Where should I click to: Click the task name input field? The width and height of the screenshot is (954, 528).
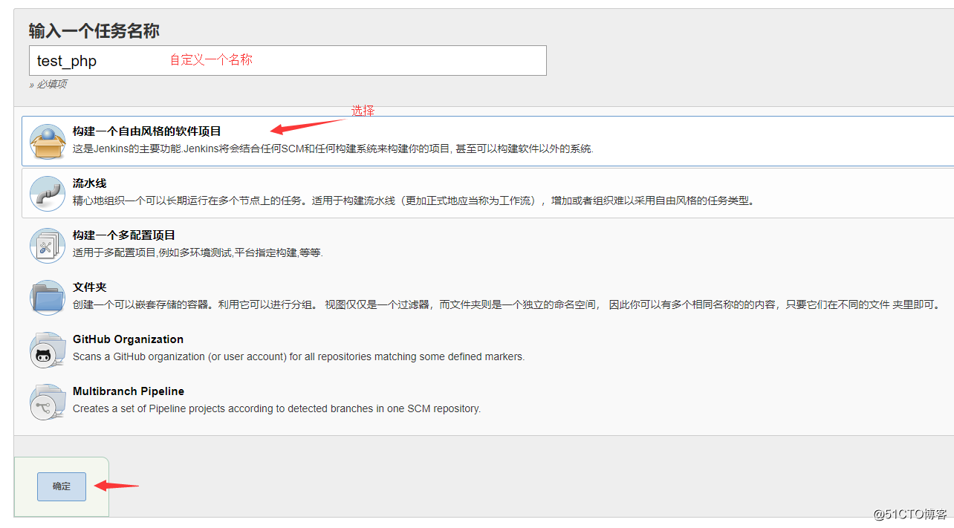click(x=288, y=60)
